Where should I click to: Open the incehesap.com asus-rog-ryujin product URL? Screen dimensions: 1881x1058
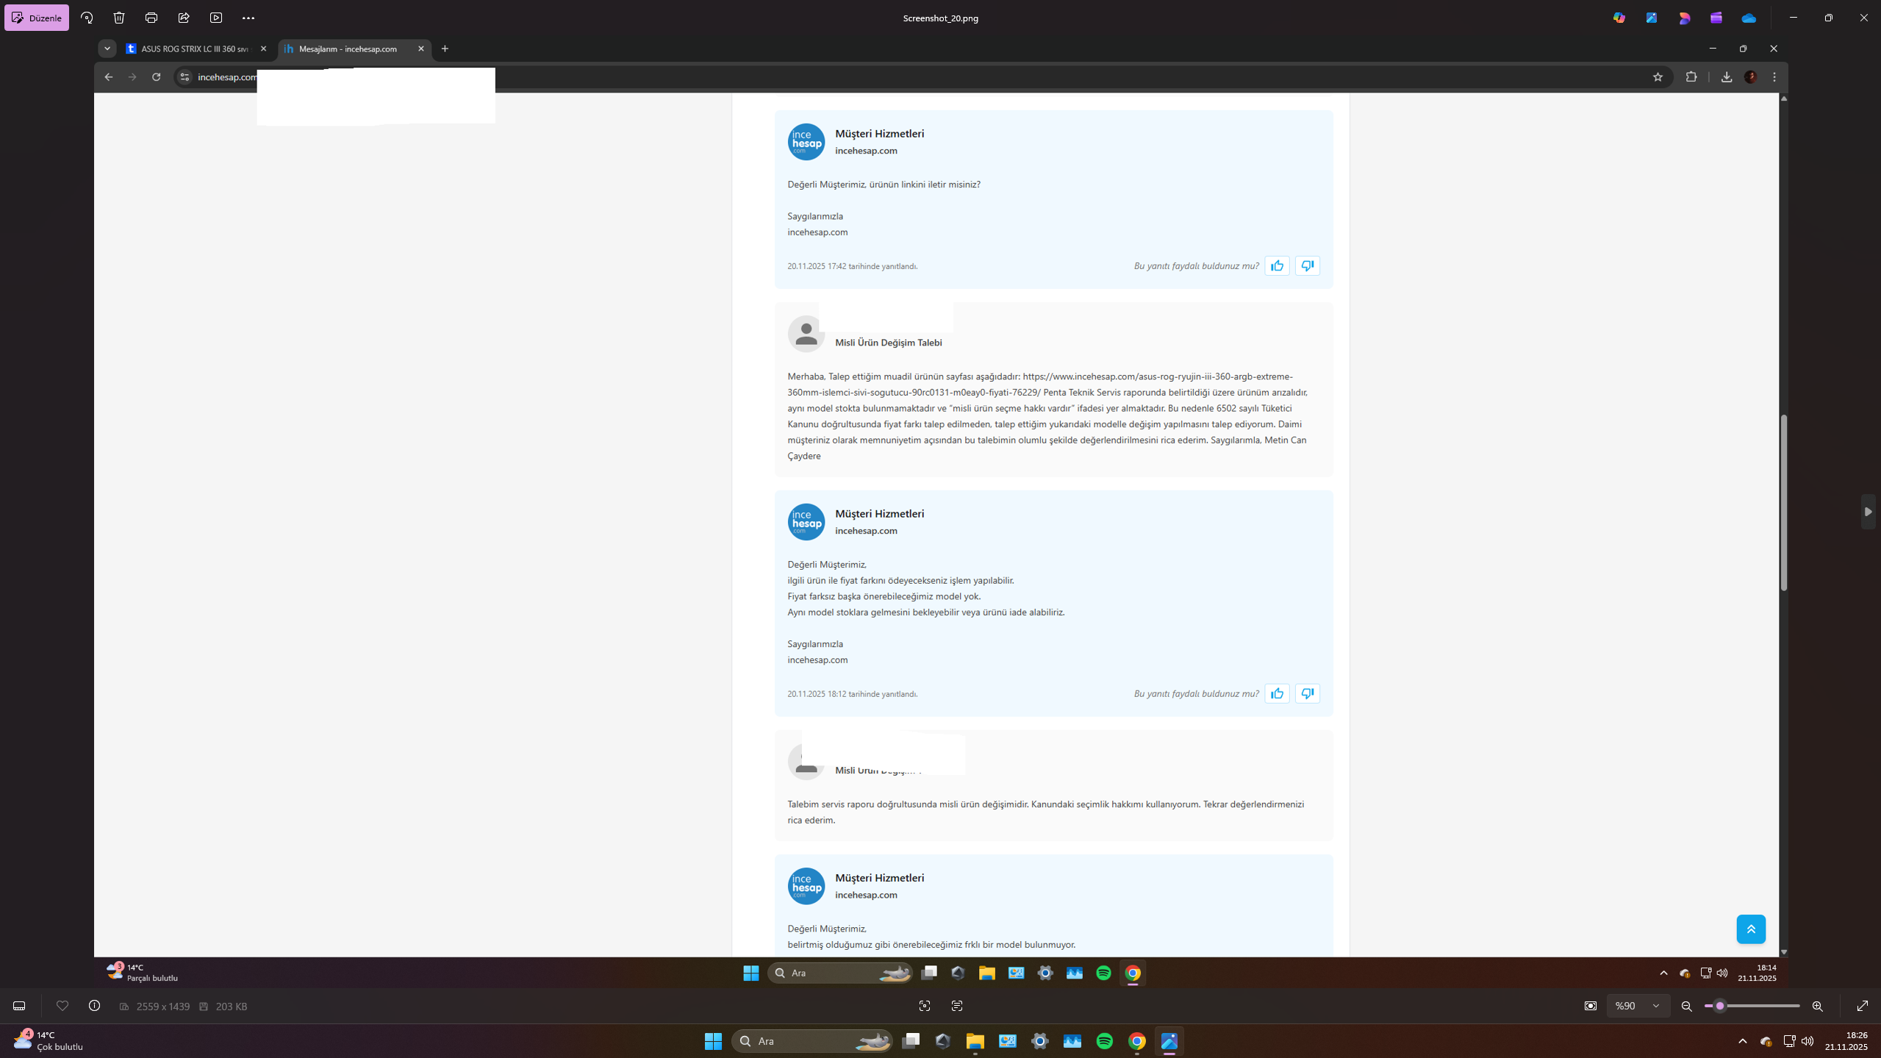point(1040,385)
